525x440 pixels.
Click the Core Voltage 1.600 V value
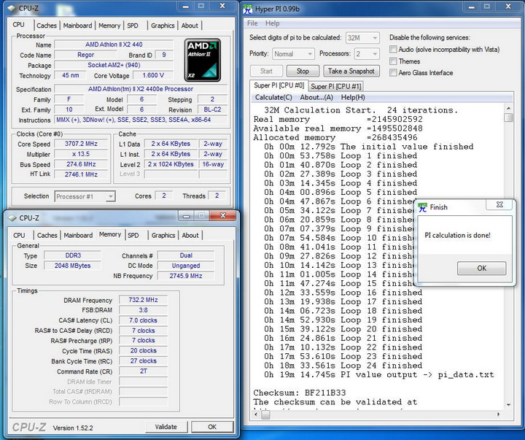coord(153,75)
